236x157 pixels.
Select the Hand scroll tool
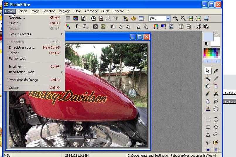[x=216, y=109]
